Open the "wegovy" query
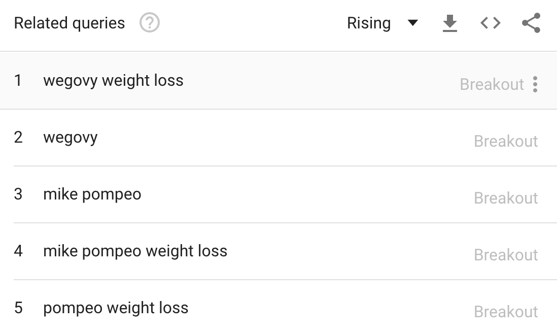The image size is (557, 334). pyautogui.click(x=71, y=138)
